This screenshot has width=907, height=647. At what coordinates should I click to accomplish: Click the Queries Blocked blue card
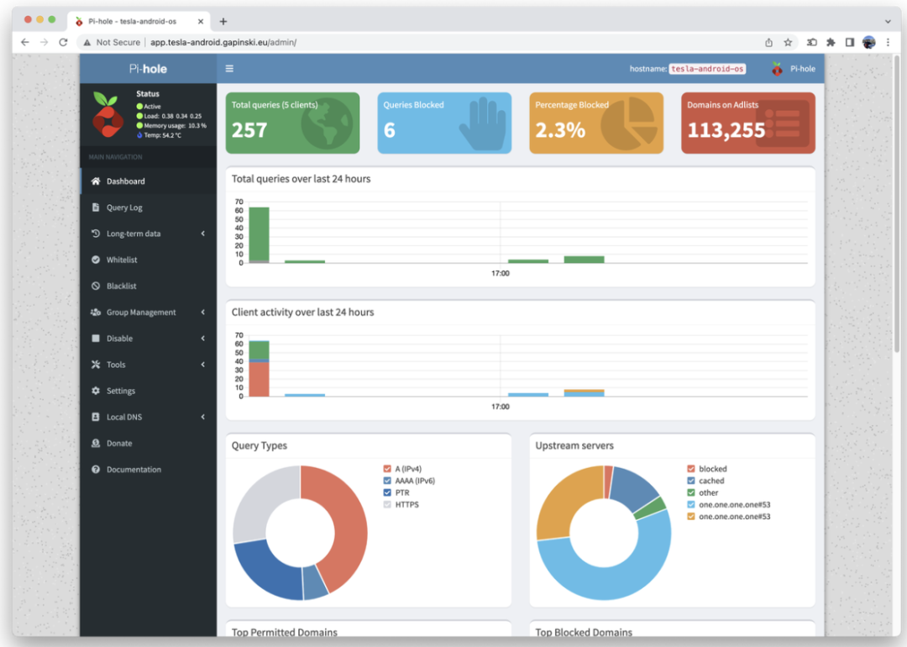(444, 123)
